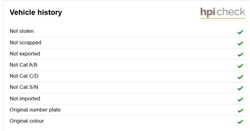Click the green checkmark for Not Cat A/B
Viewport: 250px width, 131px height.
click(x=240, y=66)
